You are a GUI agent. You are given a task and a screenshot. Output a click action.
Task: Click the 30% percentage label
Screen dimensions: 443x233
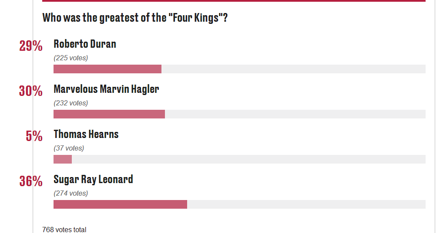tap(31, 91)
